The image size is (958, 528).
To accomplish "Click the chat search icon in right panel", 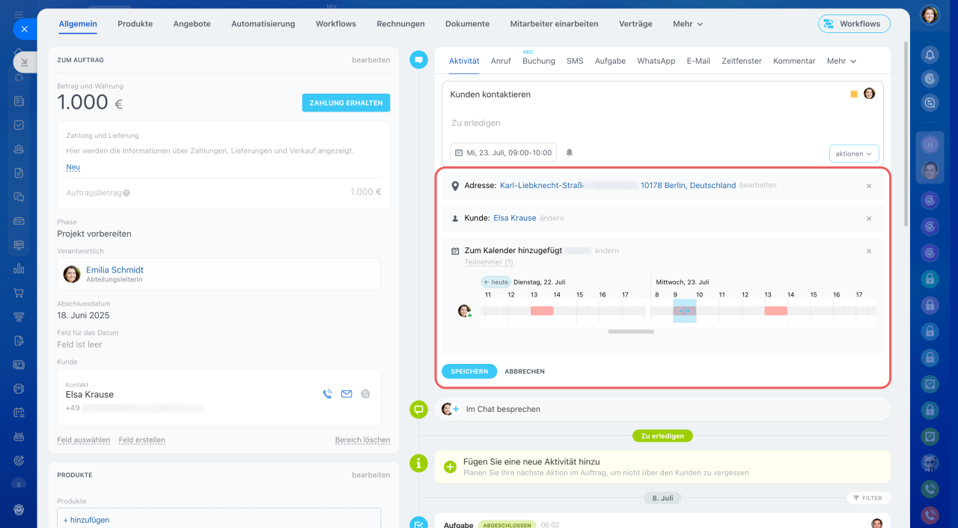I will (930, 103).
